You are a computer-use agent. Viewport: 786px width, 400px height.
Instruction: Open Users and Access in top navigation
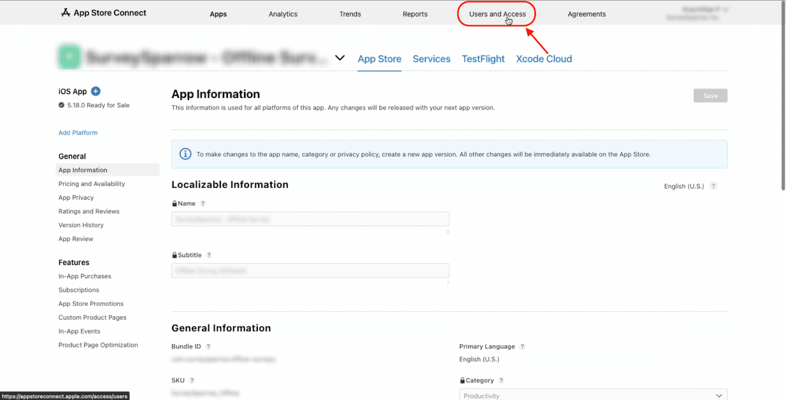click(x=497, y=14)
